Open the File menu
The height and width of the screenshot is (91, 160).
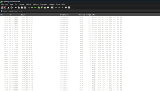[x=2, y=4]
